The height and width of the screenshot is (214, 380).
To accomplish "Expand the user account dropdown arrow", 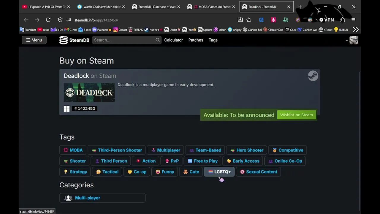I will coord(346,40).
